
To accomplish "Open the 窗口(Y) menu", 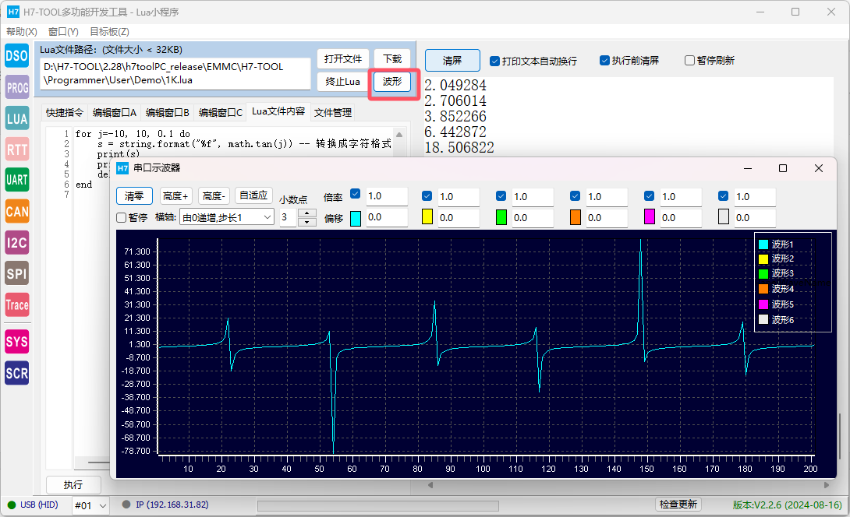I will click(x=63, y=32).
